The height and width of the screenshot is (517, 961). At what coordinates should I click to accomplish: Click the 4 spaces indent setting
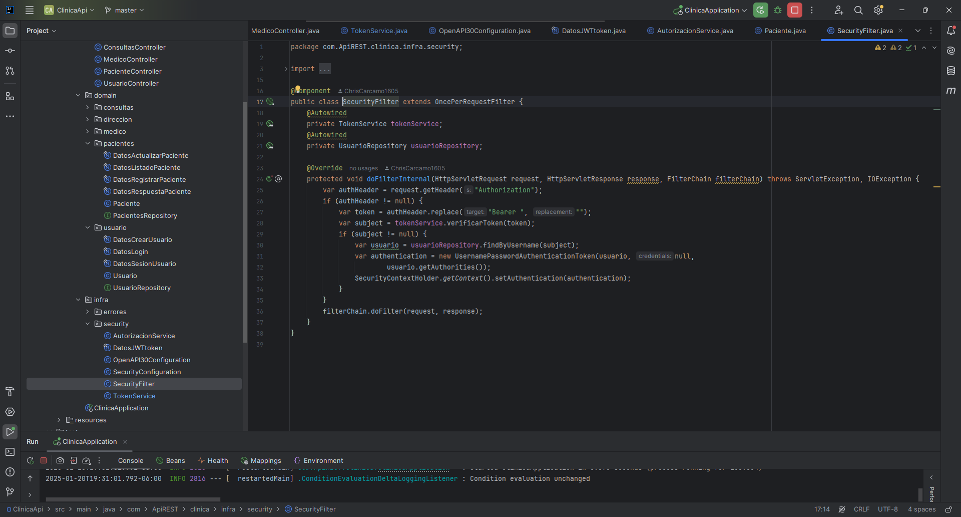(922, 509)
